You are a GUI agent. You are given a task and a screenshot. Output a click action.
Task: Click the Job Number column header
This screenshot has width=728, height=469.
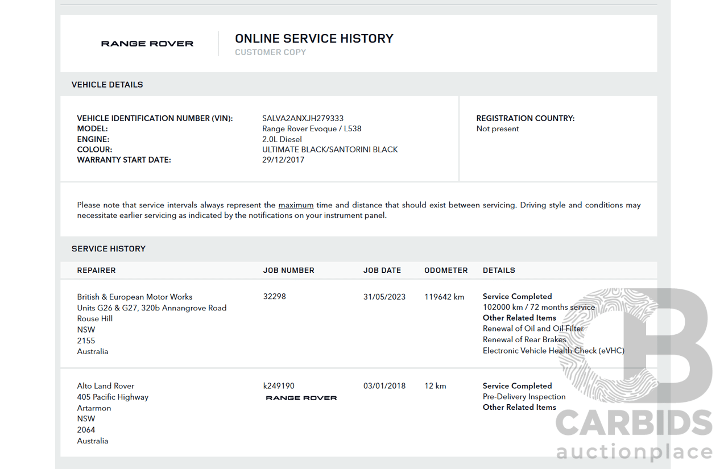click(289, 271)
